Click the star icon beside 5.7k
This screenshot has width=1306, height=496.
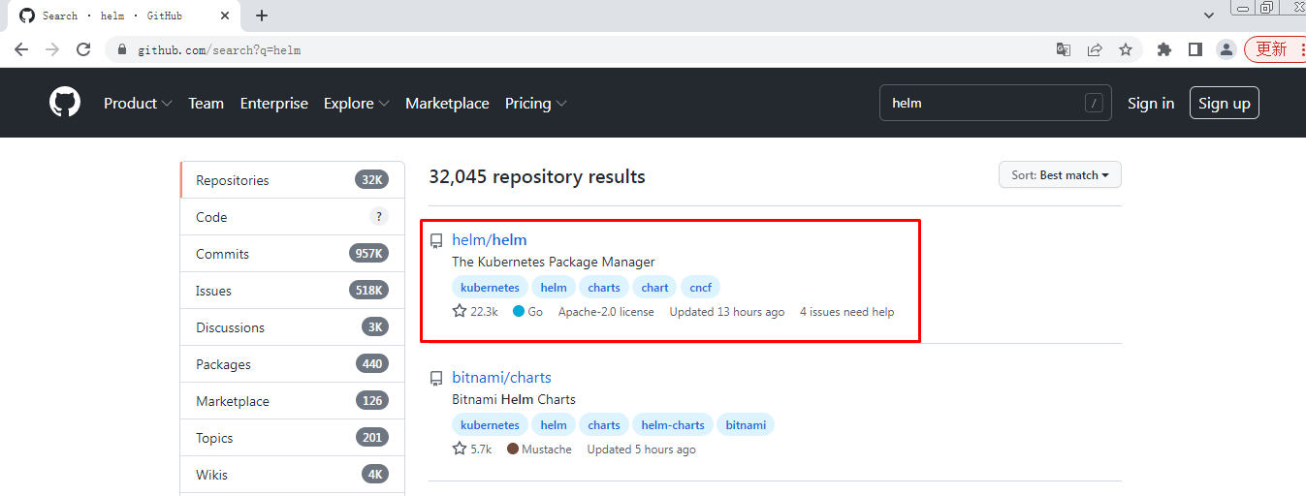[x=460, y=449]
